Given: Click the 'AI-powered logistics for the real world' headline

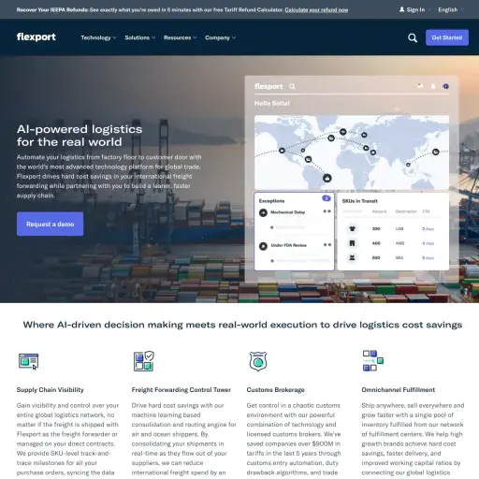Looking at the screenshot, I should (80, 136).
